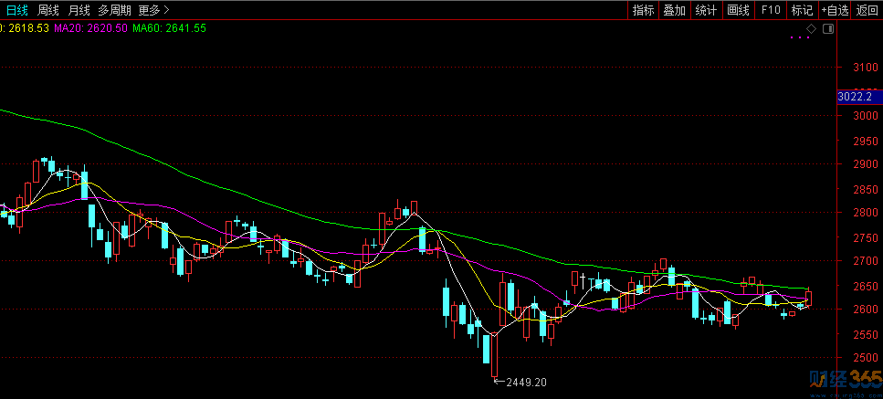Select the lowest red candlestick near 2449.20

tap(494, 355)
